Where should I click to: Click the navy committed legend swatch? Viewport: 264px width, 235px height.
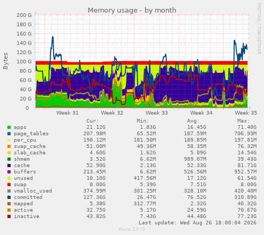[x=9, y=197]
